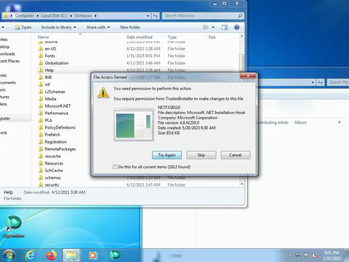Open Supermium desktop shortcut
Image resolution: width=349 pixels, height=262 pixels.
[x=13, y=227]
